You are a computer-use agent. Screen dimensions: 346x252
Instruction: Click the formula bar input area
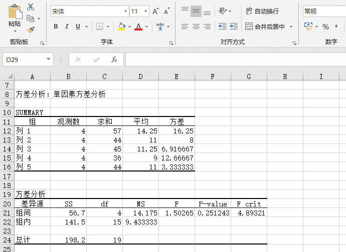(x=236, y=59)
